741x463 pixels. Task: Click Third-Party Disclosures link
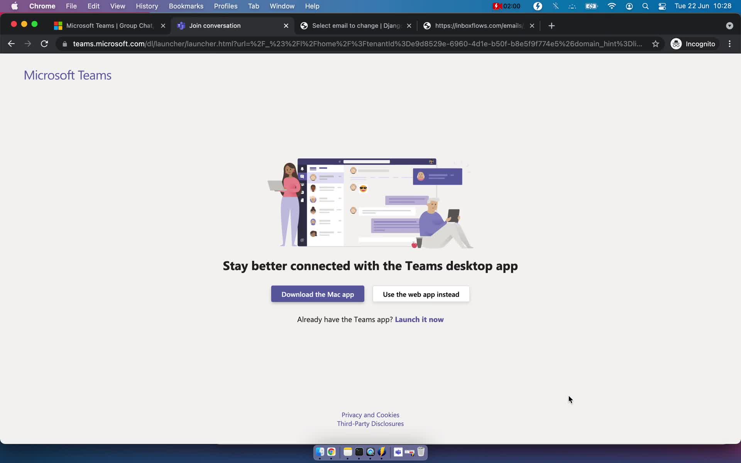click(370, 424)
